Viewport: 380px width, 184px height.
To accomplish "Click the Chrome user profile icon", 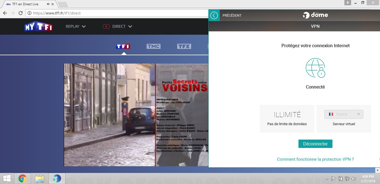I will [x=347, y=2].
